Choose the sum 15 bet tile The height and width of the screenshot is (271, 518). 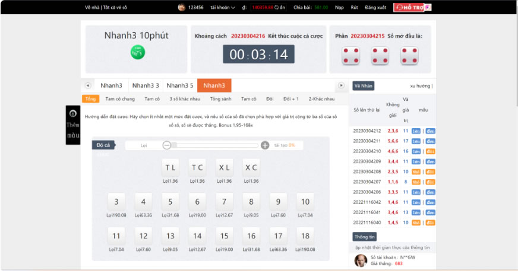(224, 236)
